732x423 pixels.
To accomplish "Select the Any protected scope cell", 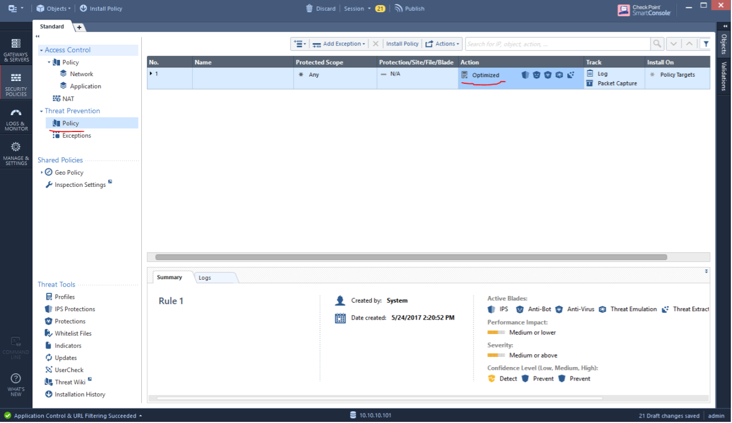I will coord(335,78).
